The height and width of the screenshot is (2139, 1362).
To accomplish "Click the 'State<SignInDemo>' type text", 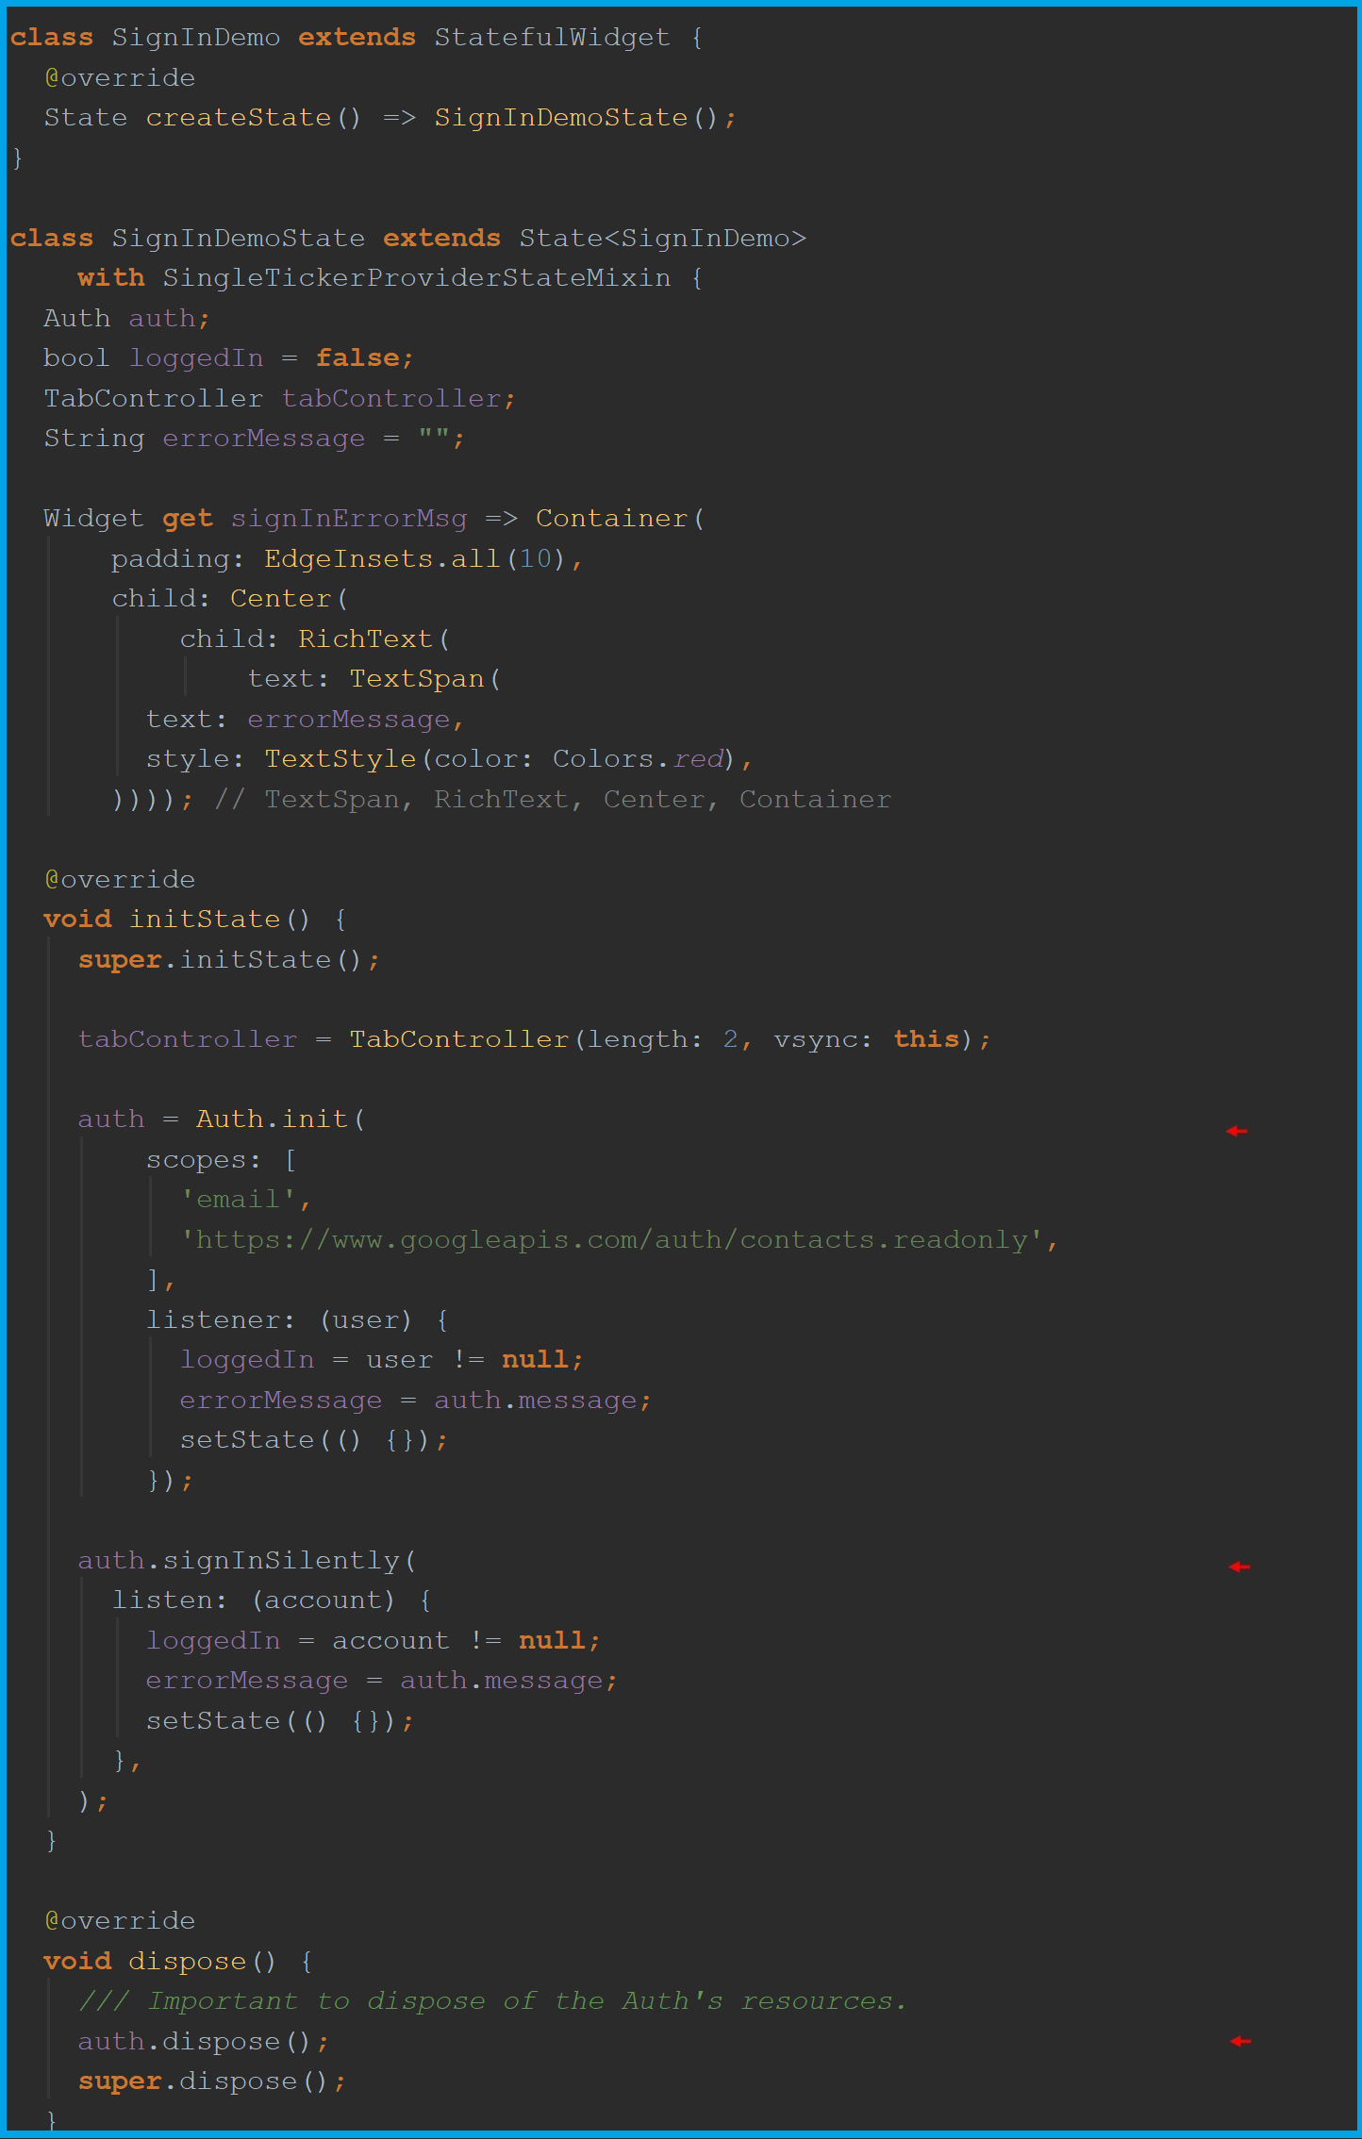I will click(662, 238).
